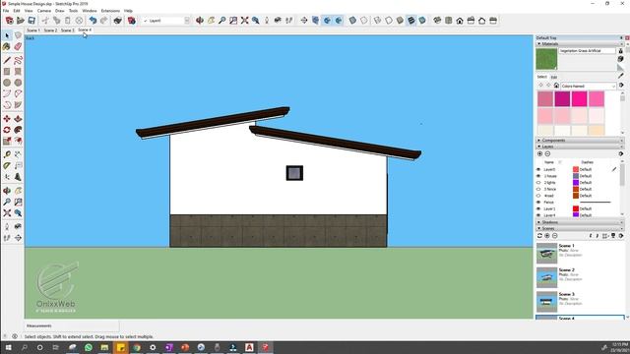Image resolution: width=630 pixels, height=354 pixels.
Task: Hide the Fence layer
Action: pyautogui.click(x=538, y=203)
